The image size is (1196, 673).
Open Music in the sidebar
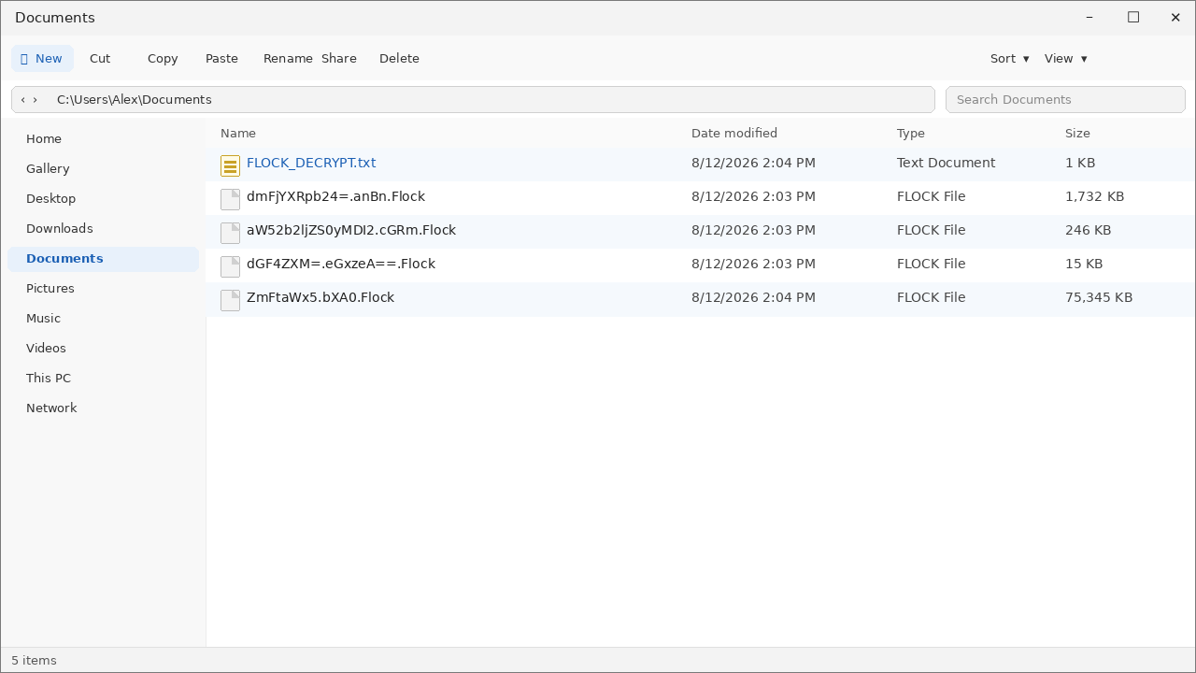(x=103, y=319)
